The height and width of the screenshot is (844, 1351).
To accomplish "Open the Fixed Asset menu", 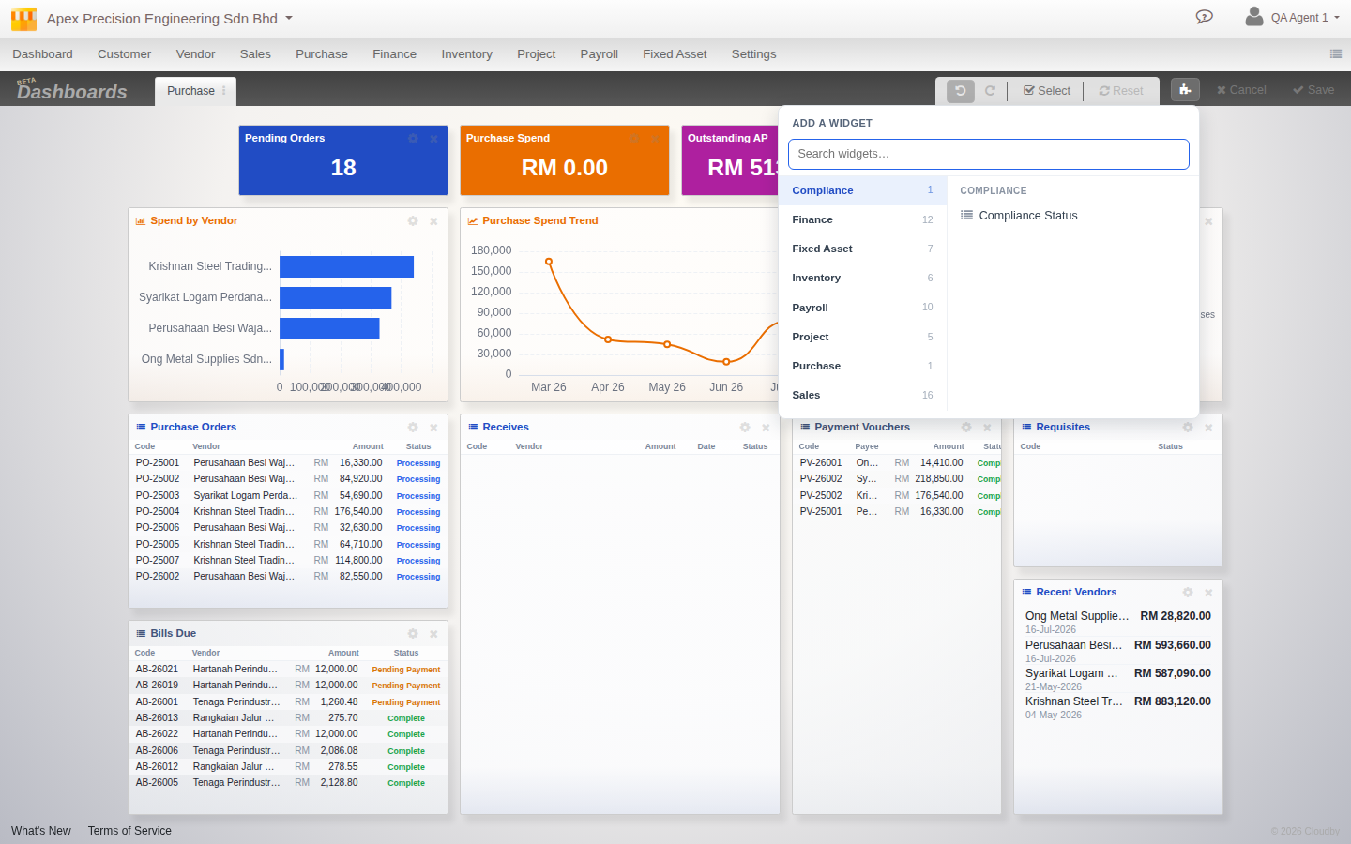I will pos(675,54).
